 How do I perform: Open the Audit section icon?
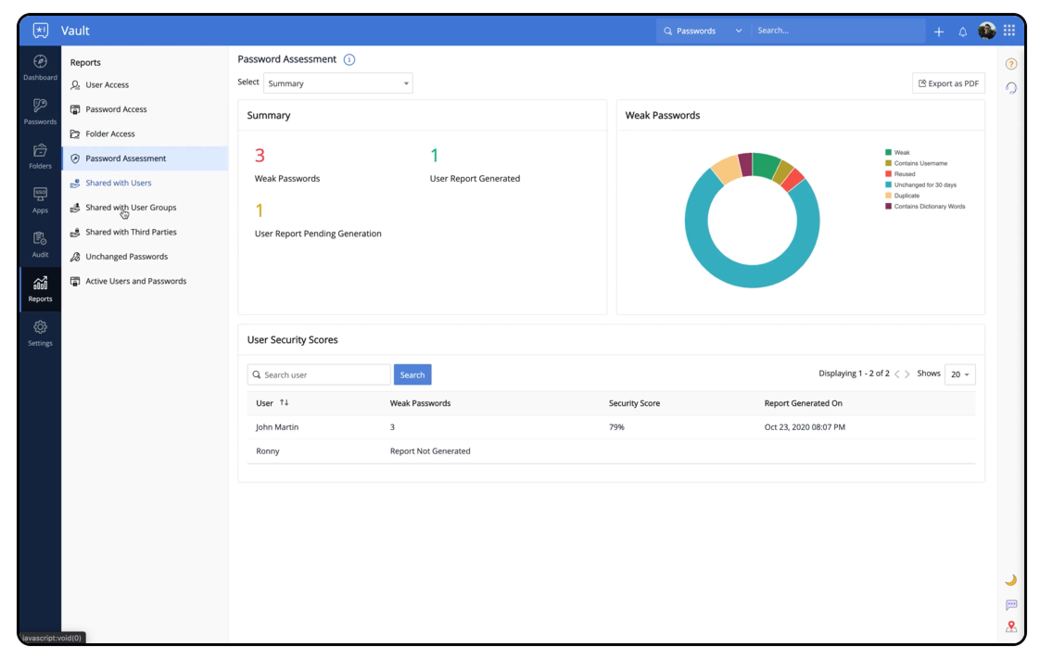40,240
